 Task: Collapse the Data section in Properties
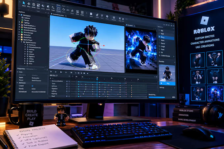point(18,72)
